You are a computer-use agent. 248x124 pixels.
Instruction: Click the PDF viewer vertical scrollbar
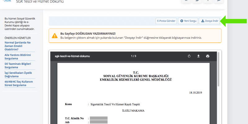pos(219,69)
